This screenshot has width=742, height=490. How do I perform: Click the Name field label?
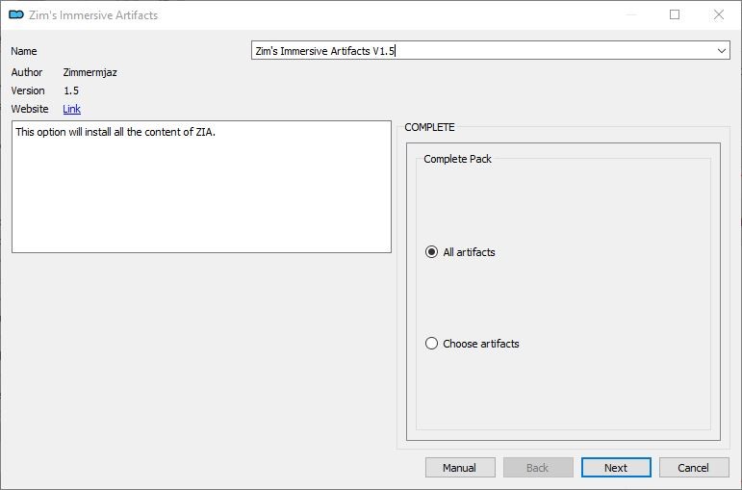[x=24, y=51]
